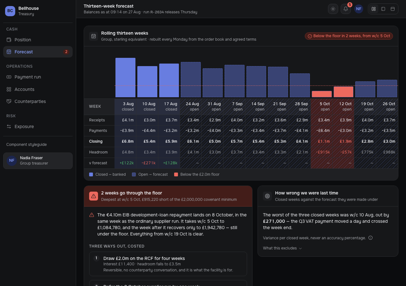
Task: Go to Accounts in the sidebar
Action: click(x=38, y=89)
